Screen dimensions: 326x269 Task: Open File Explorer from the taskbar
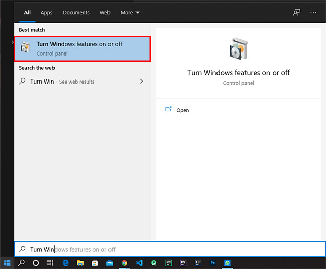80,263
